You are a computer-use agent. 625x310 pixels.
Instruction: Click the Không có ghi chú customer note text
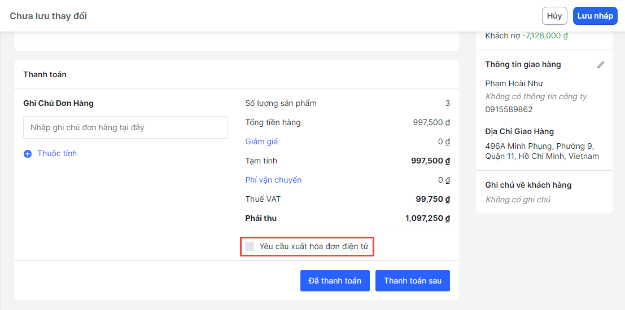(518, 200)
